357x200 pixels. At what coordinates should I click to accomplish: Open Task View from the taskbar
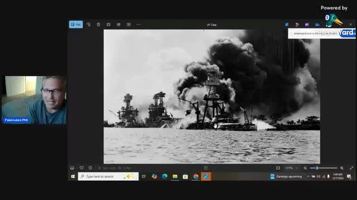pyautogui.click(x=144, y=177)
